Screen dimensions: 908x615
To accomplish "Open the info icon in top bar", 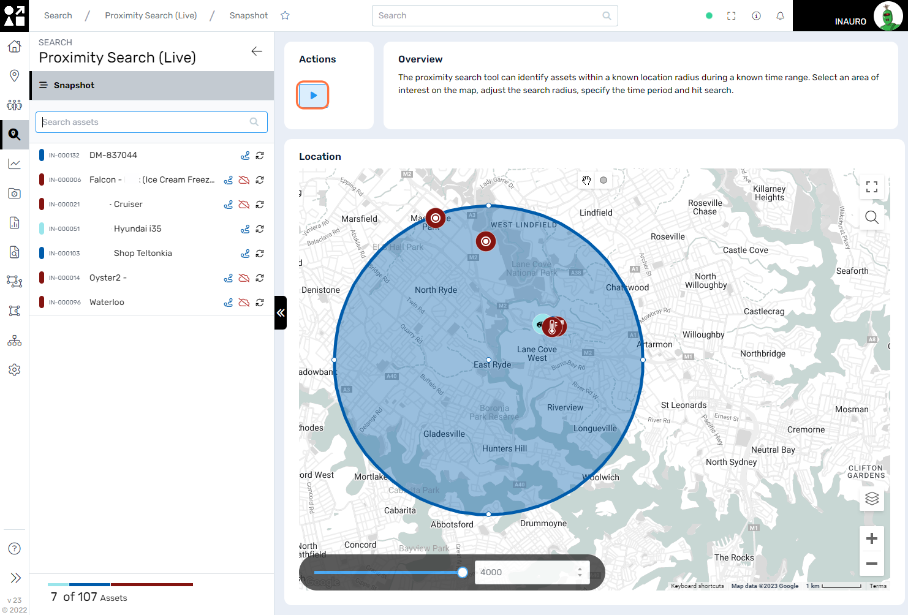I will pyautogui.click(x=756, y=16).
